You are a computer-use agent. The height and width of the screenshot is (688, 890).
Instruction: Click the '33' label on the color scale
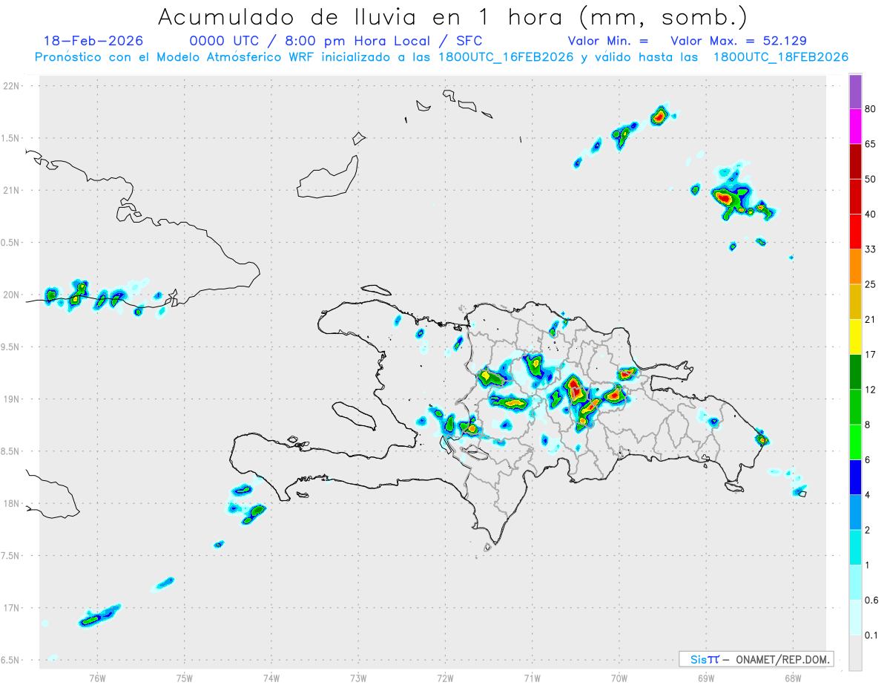click(871, 249)
